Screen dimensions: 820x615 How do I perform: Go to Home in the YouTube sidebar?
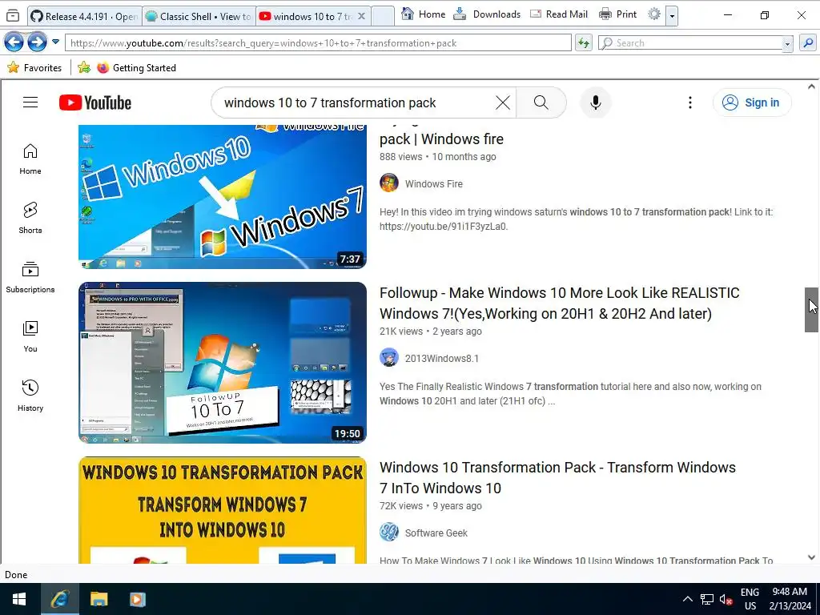coord(30,159)
